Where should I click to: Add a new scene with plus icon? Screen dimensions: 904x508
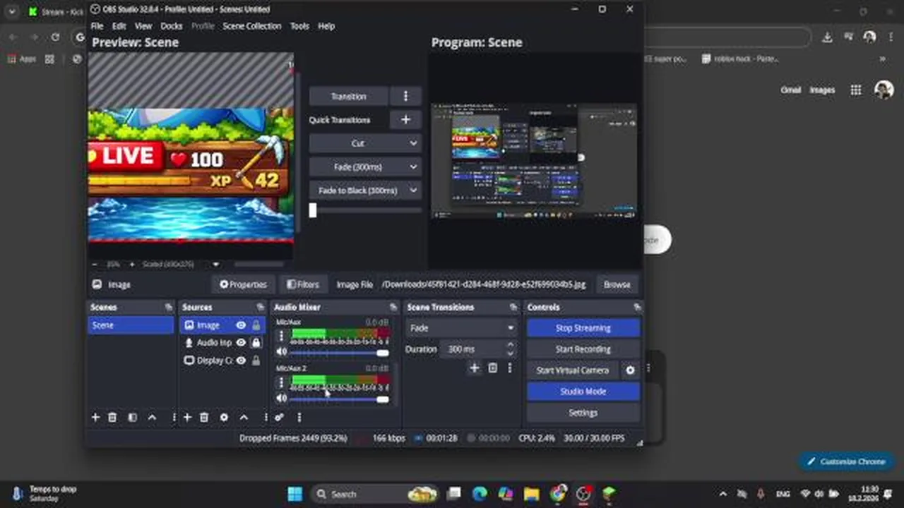tap(95, 418)
